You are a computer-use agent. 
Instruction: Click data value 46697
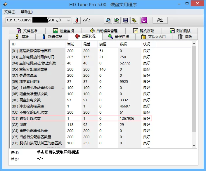125,106
